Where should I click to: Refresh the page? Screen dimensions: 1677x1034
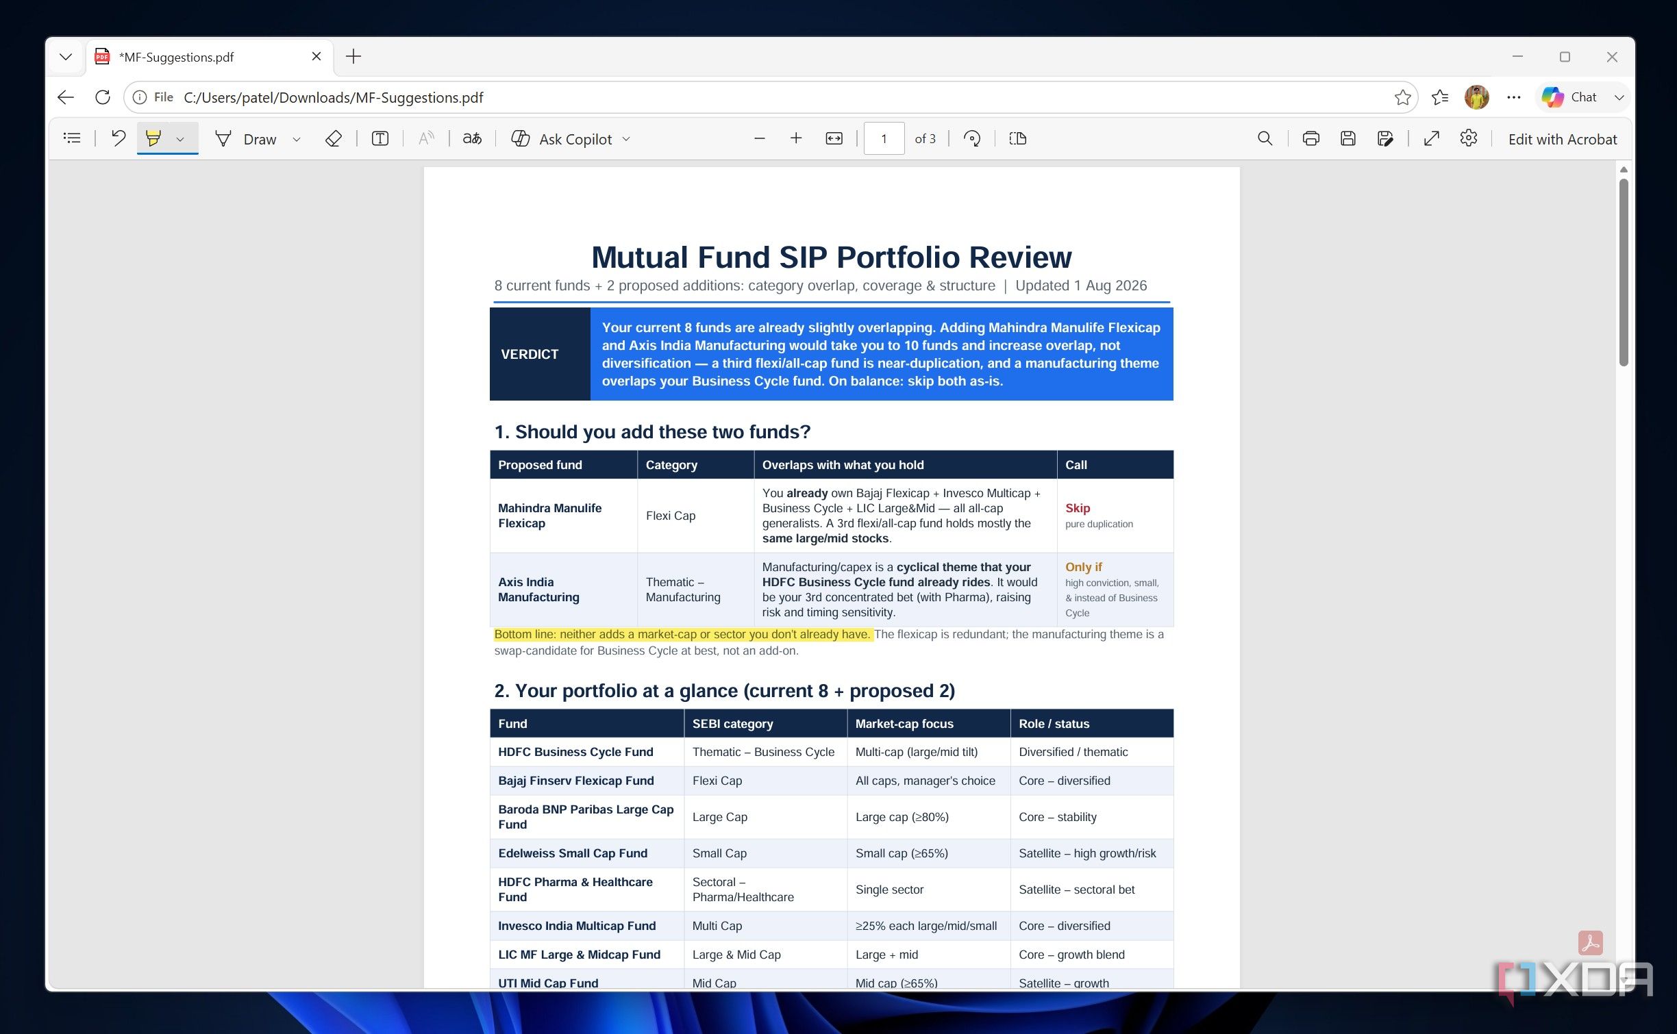[103, 97]
